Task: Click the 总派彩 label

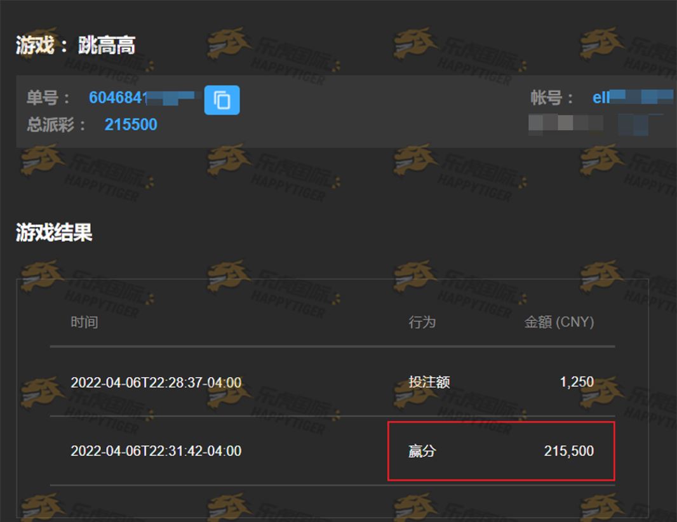Action: click(x=56, y=124)
